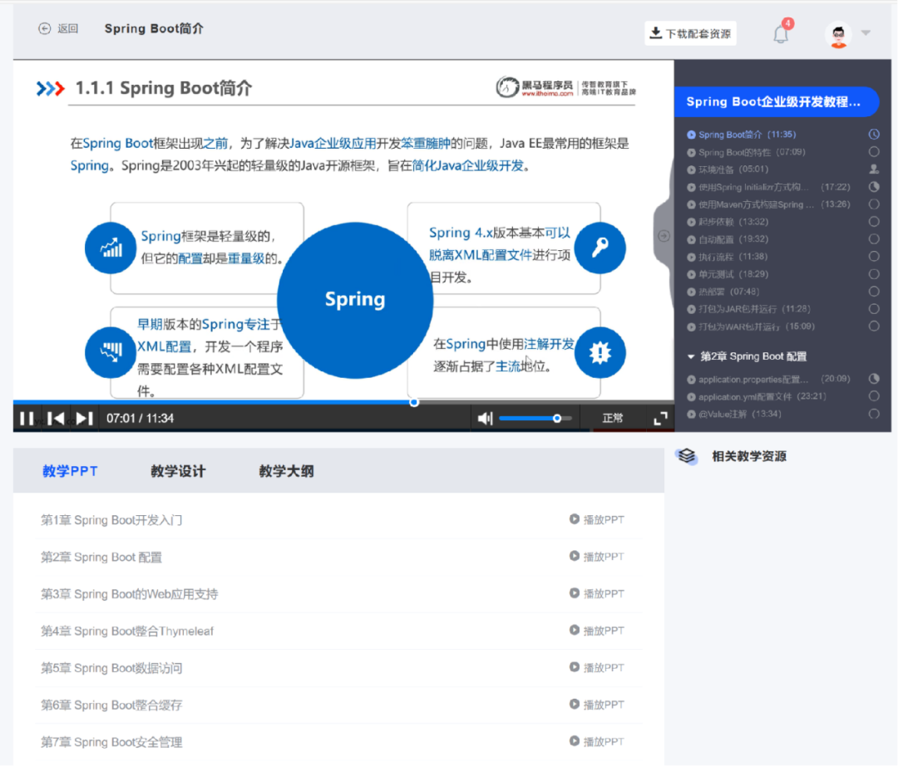Toggle completion circle for 执行流程
Screen dimensions: 898x766
[874, 256]
